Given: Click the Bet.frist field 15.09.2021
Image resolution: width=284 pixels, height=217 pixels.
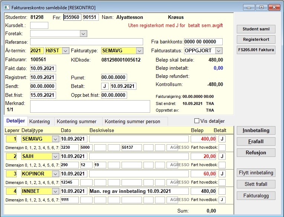Looking at the screenshot, I should click(x=43, y=95).
